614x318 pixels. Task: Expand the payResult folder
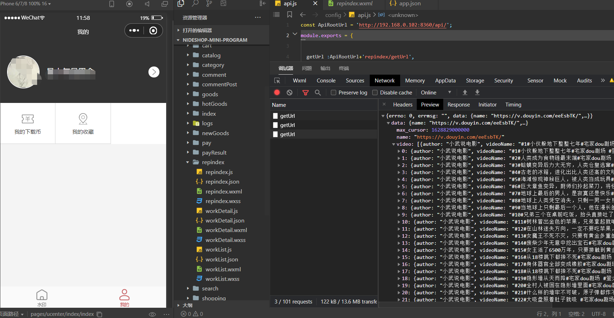[214, 152]
